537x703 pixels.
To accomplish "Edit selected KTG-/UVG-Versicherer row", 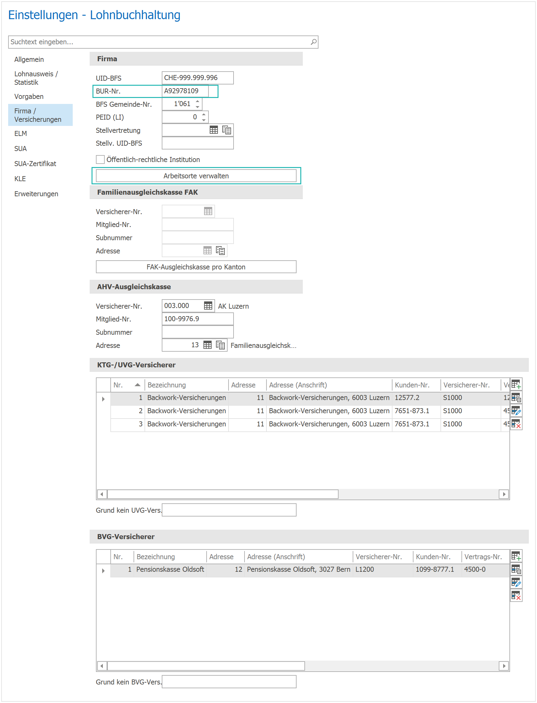I will coord(516,411).
